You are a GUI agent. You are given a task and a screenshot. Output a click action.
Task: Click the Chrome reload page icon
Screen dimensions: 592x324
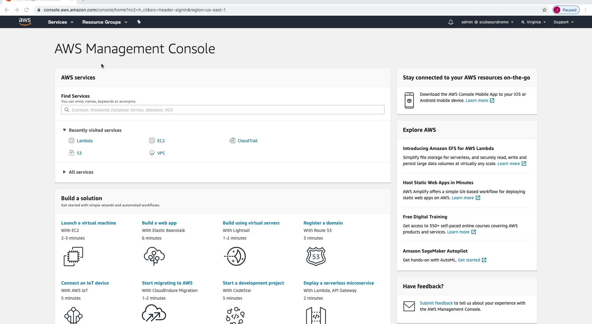pyautogui.click(x=27, y=10)
